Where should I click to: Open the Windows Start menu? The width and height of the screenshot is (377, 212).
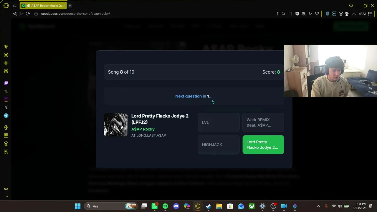point(78,206)
